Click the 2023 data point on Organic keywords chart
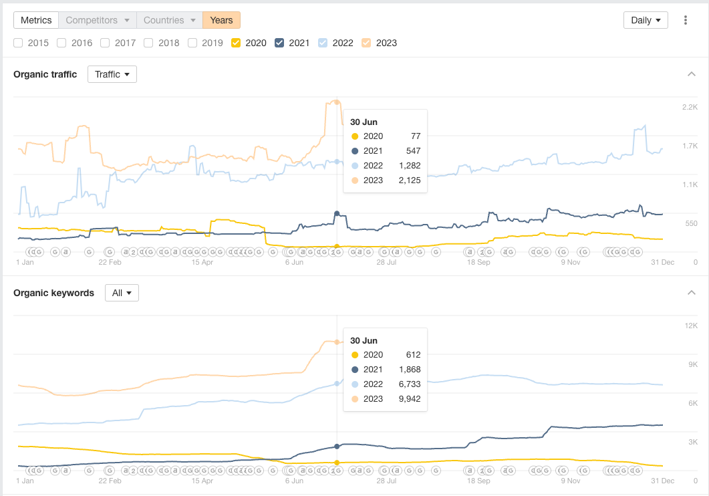Image resolution: width=709 pixels, height=496 pixels. tap(337, 342)
